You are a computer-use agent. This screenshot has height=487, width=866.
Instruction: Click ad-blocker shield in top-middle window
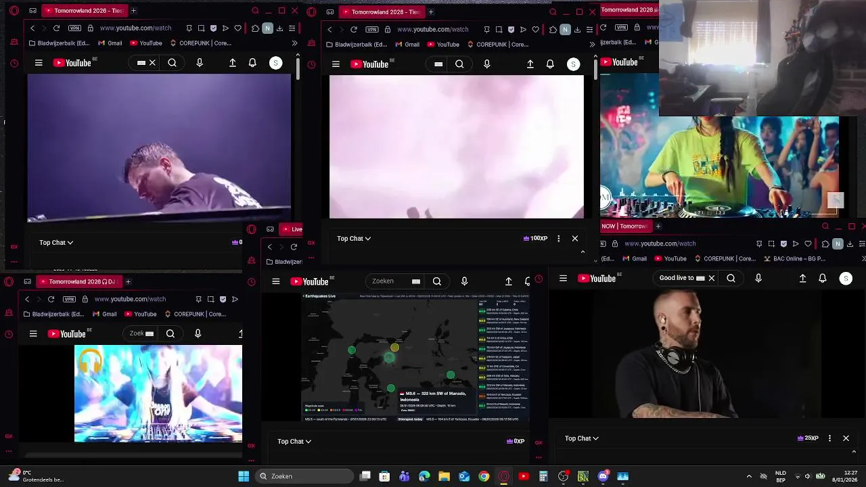[511, 30]
